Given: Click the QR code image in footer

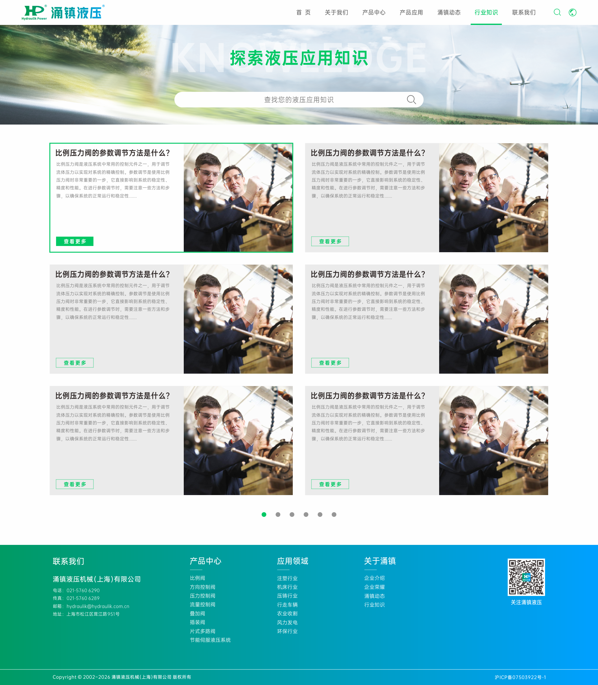Looking at the screenshot, I should (526, 577).
